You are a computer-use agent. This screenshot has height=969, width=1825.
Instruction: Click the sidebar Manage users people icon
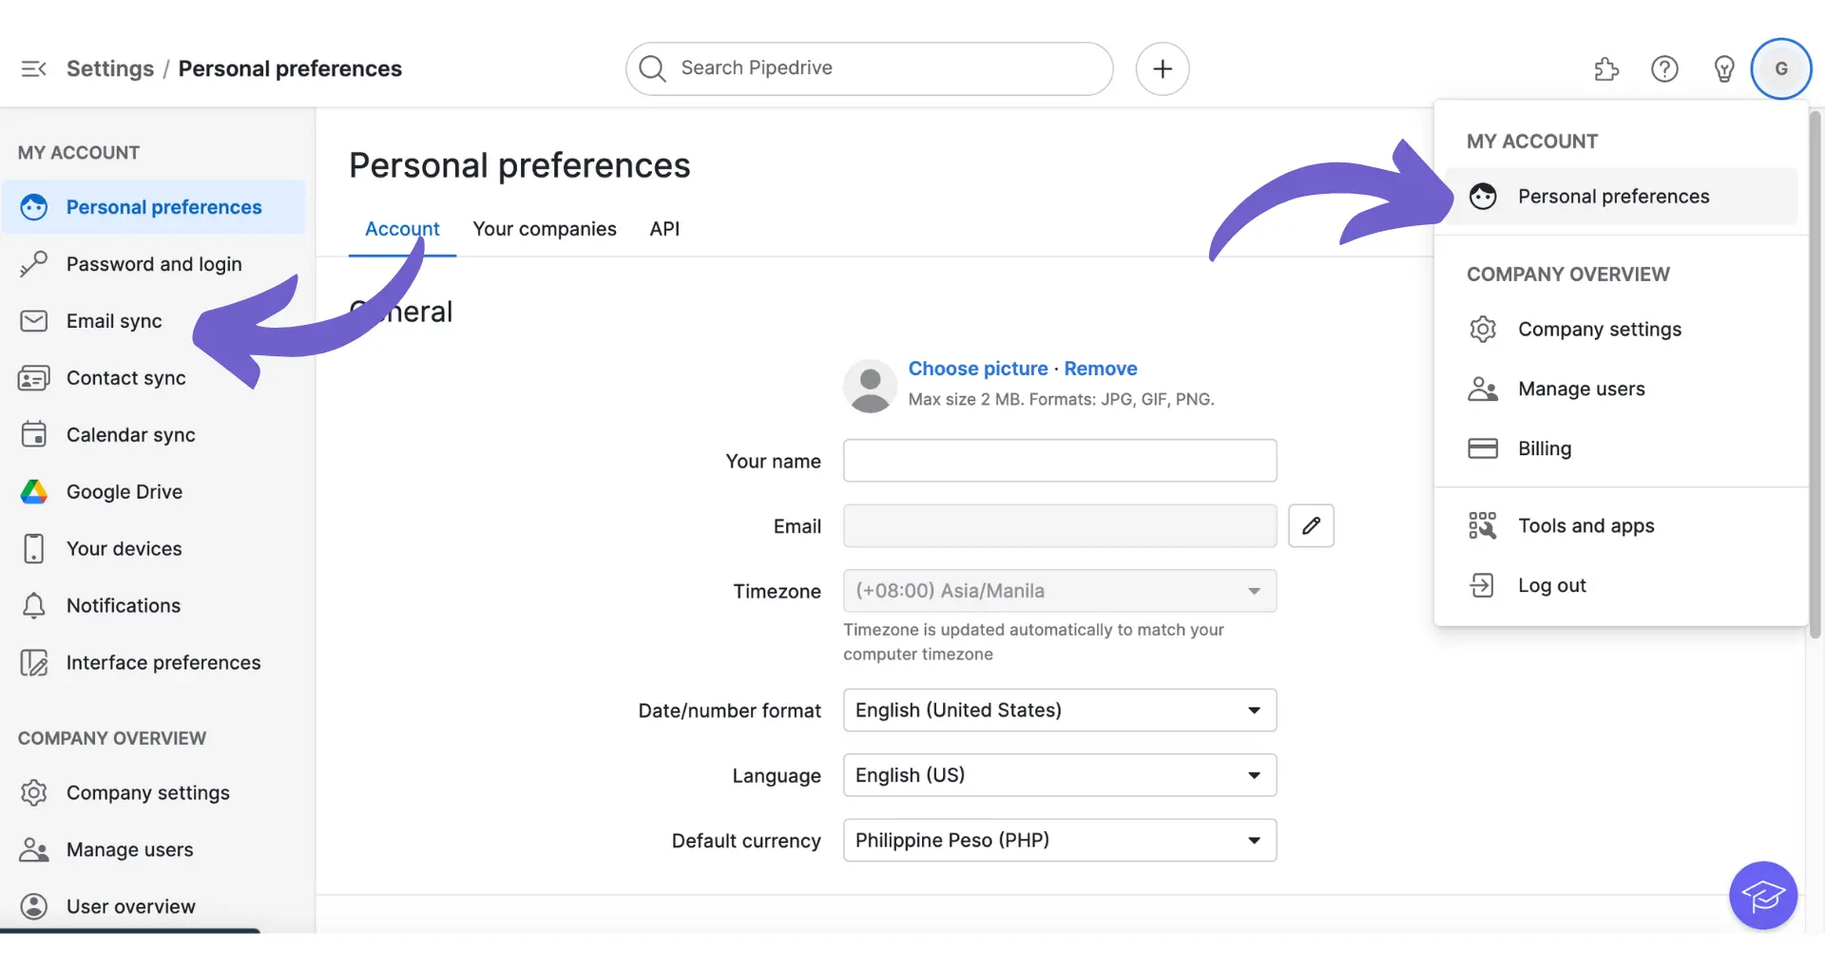(34, 849)
